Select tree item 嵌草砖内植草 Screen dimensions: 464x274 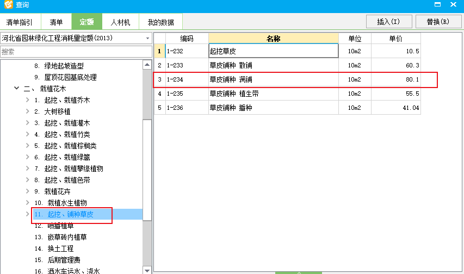coord(60,237)
